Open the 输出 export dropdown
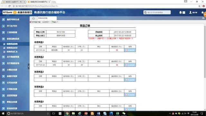 point(54,22)
